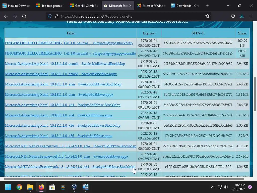Save page to Pocket
The image size is (257, 193).
233,16
